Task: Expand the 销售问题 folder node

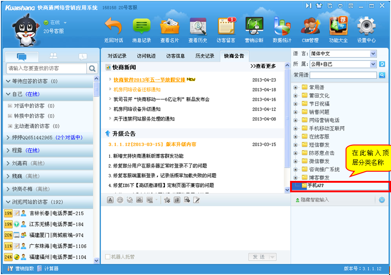Action: [296, 112]
